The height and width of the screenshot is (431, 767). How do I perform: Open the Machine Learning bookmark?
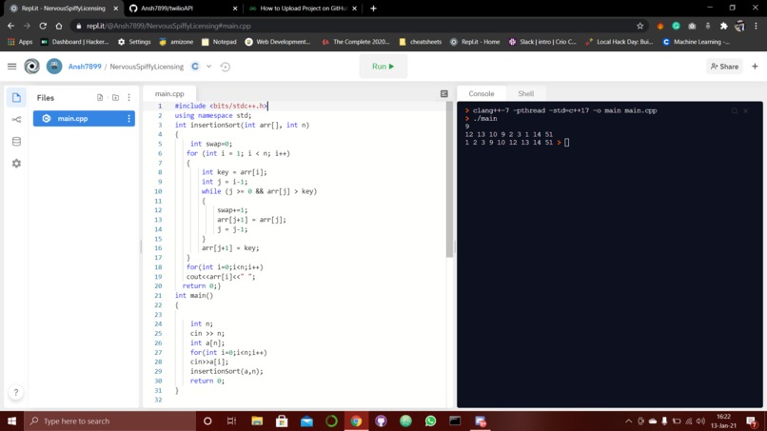[x=696, y=42]
